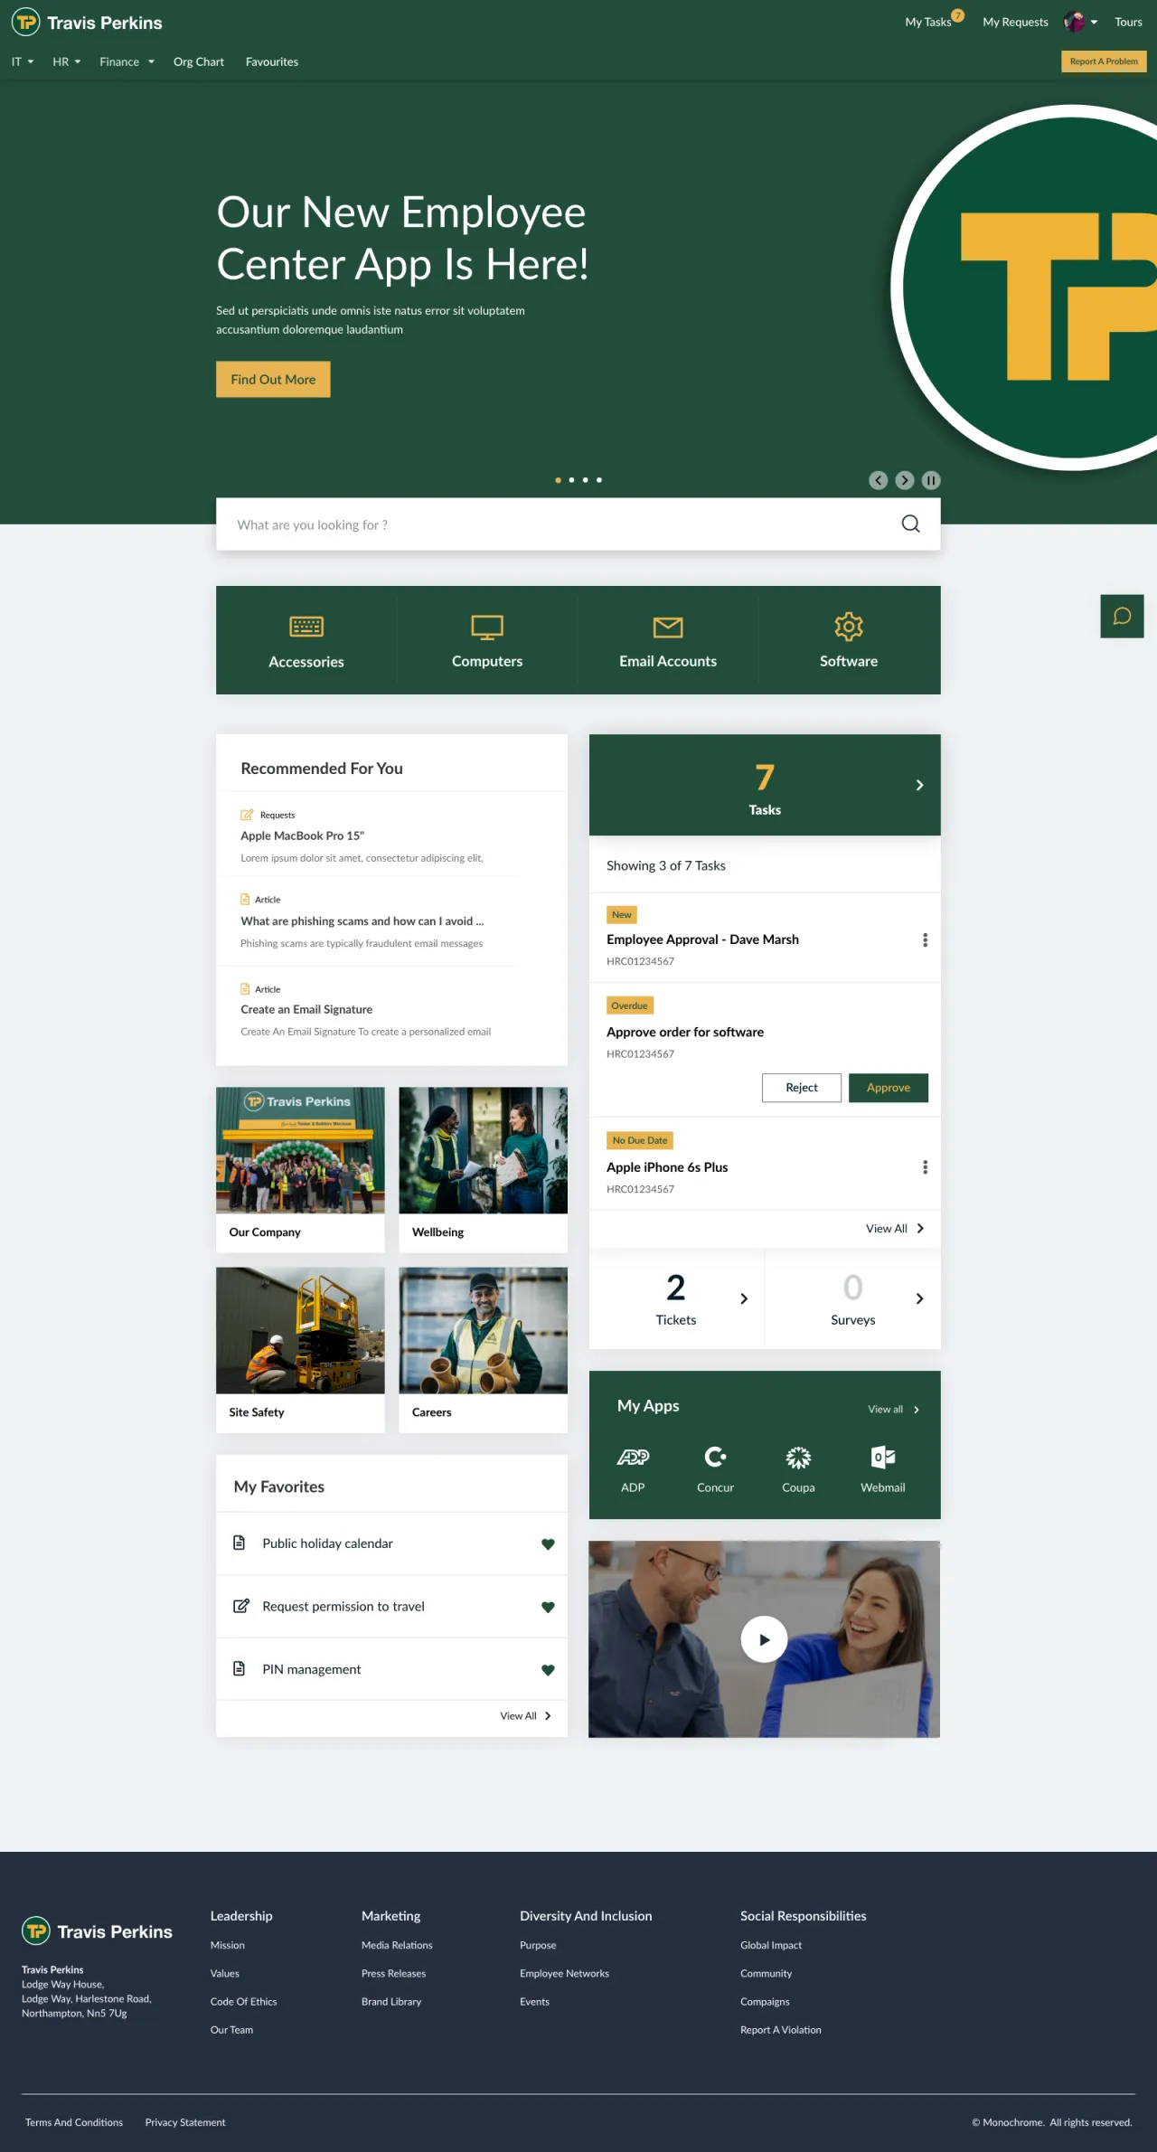1157x2152 pixels.
Task: Click the PIN management document icon
Action: click(240, 1668)
